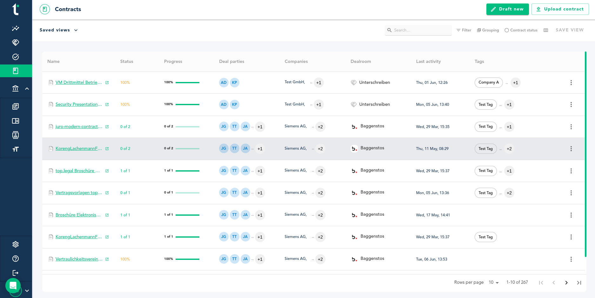
Task: Open the analytics chart sidebar icon
Action: tap(16, 28)
